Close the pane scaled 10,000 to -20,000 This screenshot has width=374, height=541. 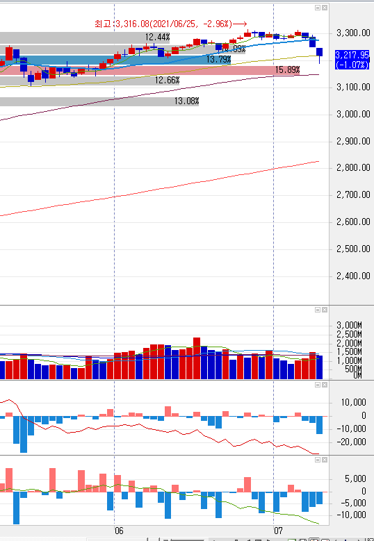coord(325,385)
